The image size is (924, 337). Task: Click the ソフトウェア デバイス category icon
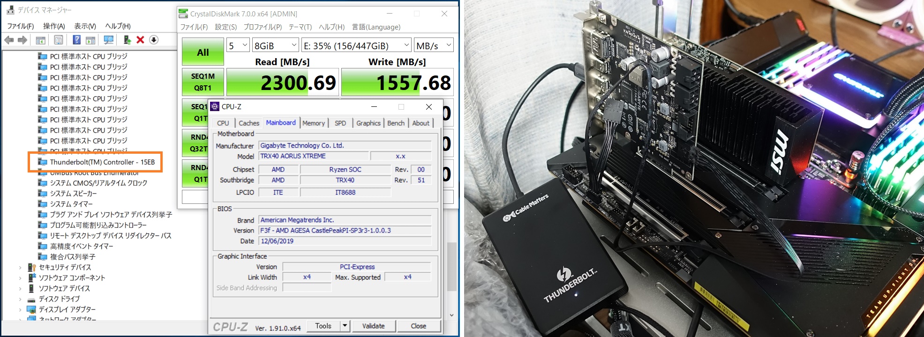click(32, 289)
